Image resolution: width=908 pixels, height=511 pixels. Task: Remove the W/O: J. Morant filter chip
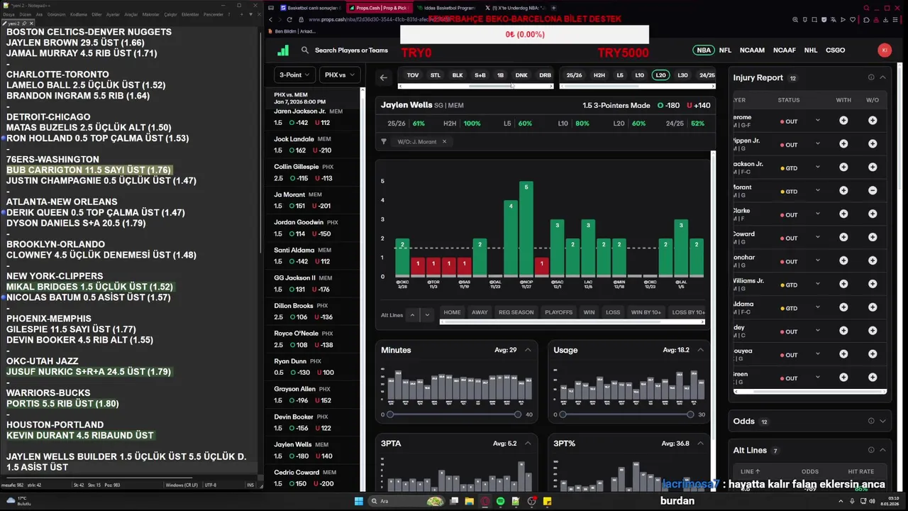pyautogui.click(x=445, y=141)
